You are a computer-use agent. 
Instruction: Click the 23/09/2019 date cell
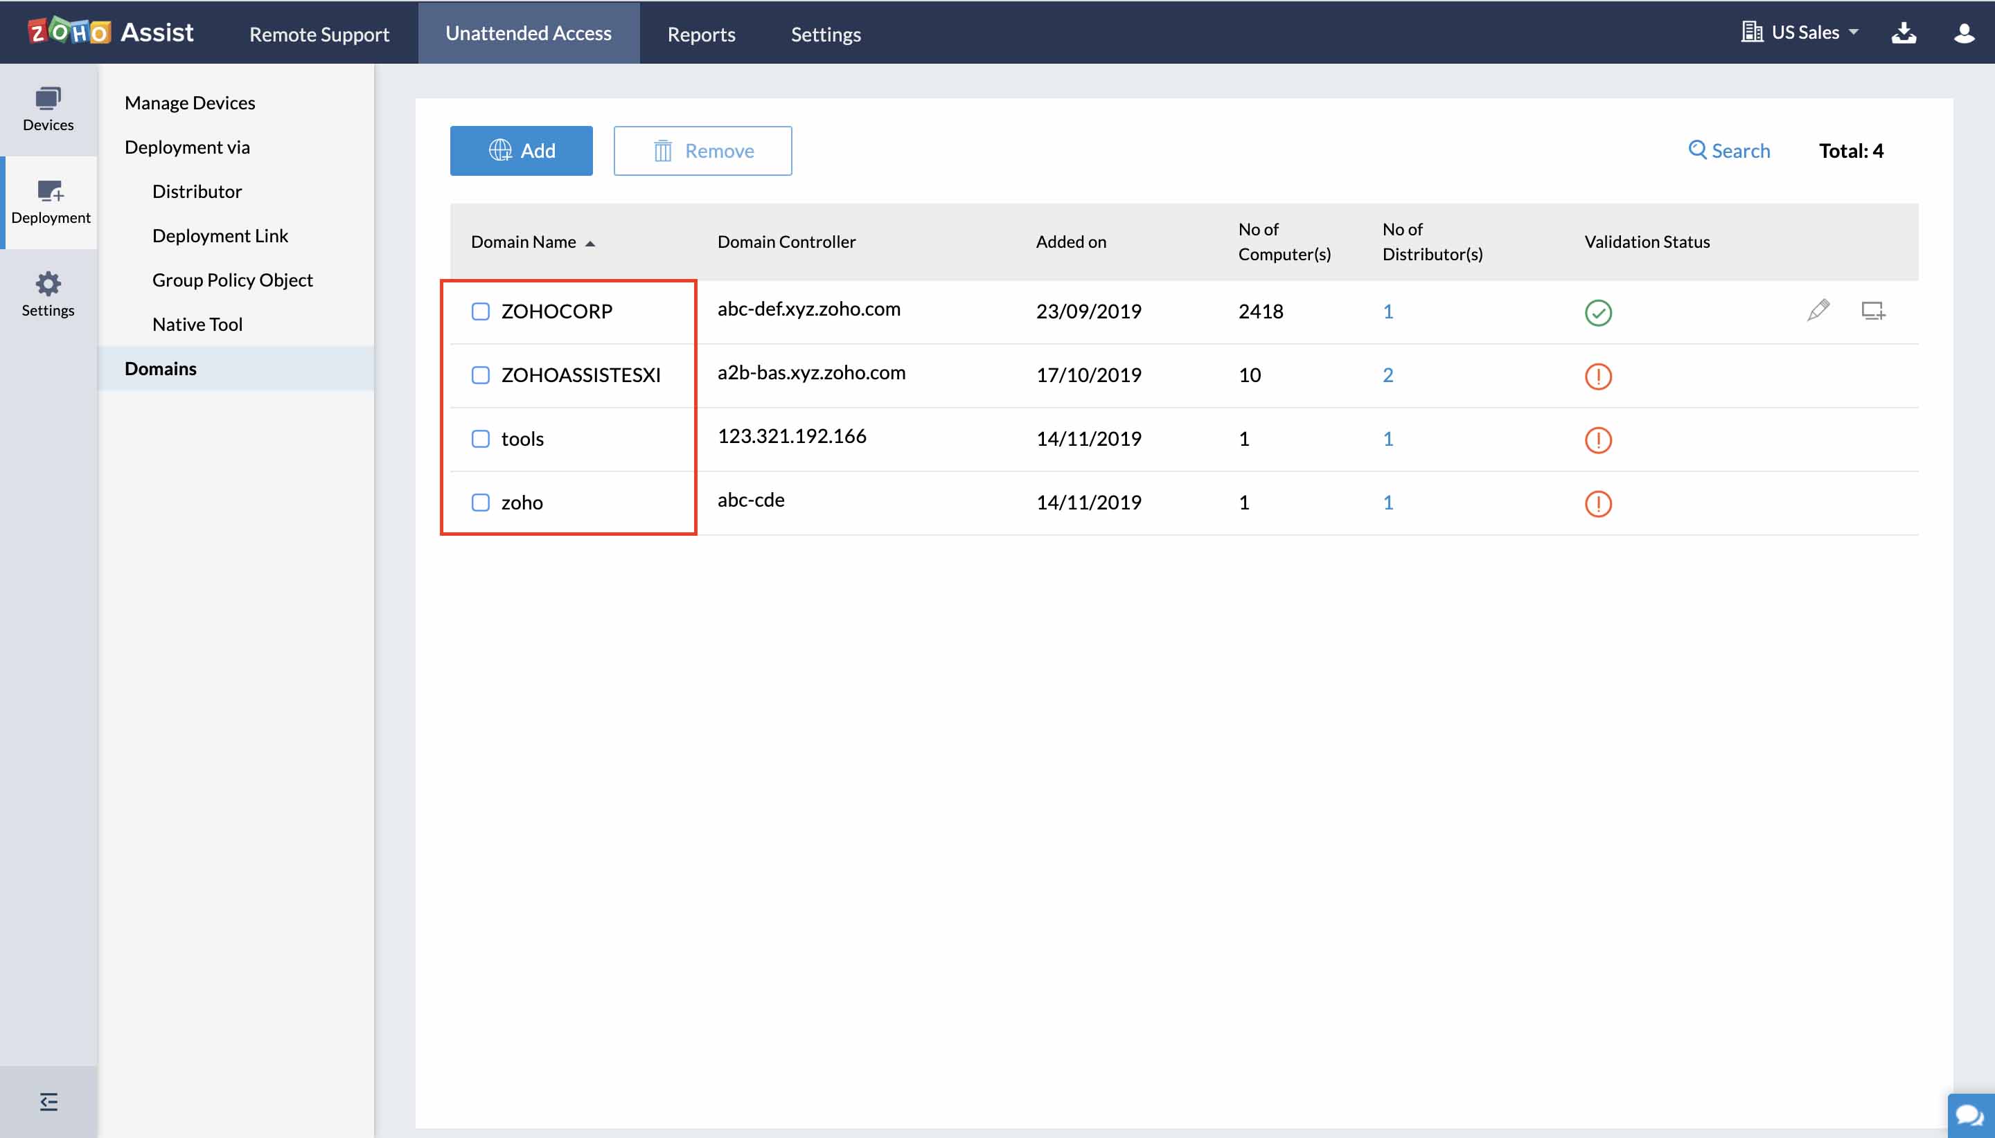[x=1089, y=311]
